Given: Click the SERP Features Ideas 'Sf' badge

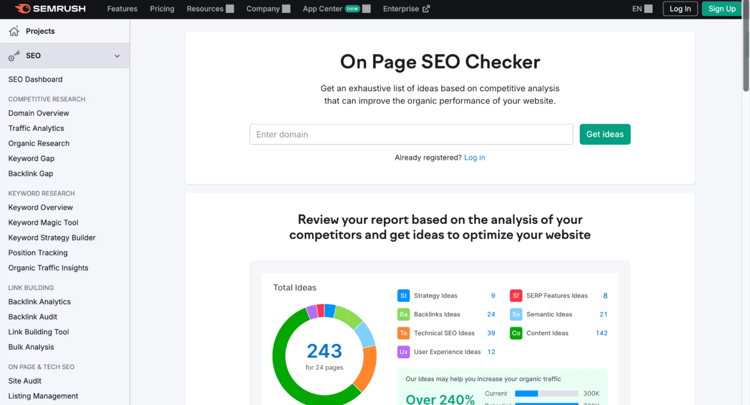Looking at the screenshot, I should tap(516, 296).
